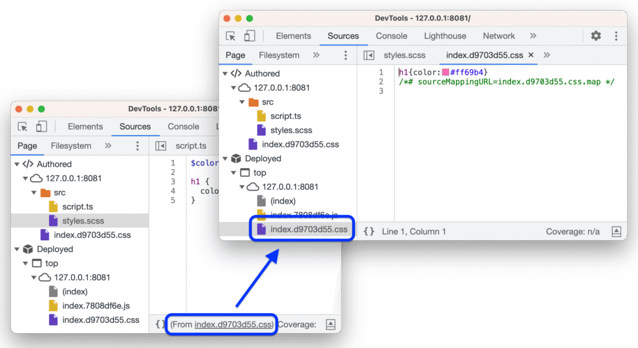
Task: Open Settings gear in front DevTools window
Action: tap(596, 35)
